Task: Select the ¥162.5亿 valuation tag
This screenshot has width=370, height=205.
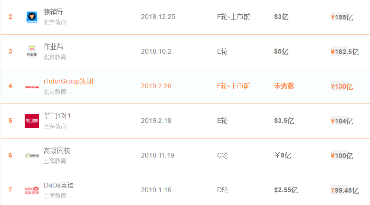Action: 344,52
